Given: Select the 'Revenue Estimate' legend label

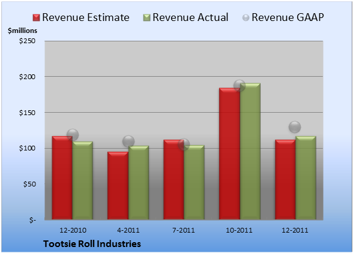Looking at the screenshot, I should 86,17.
